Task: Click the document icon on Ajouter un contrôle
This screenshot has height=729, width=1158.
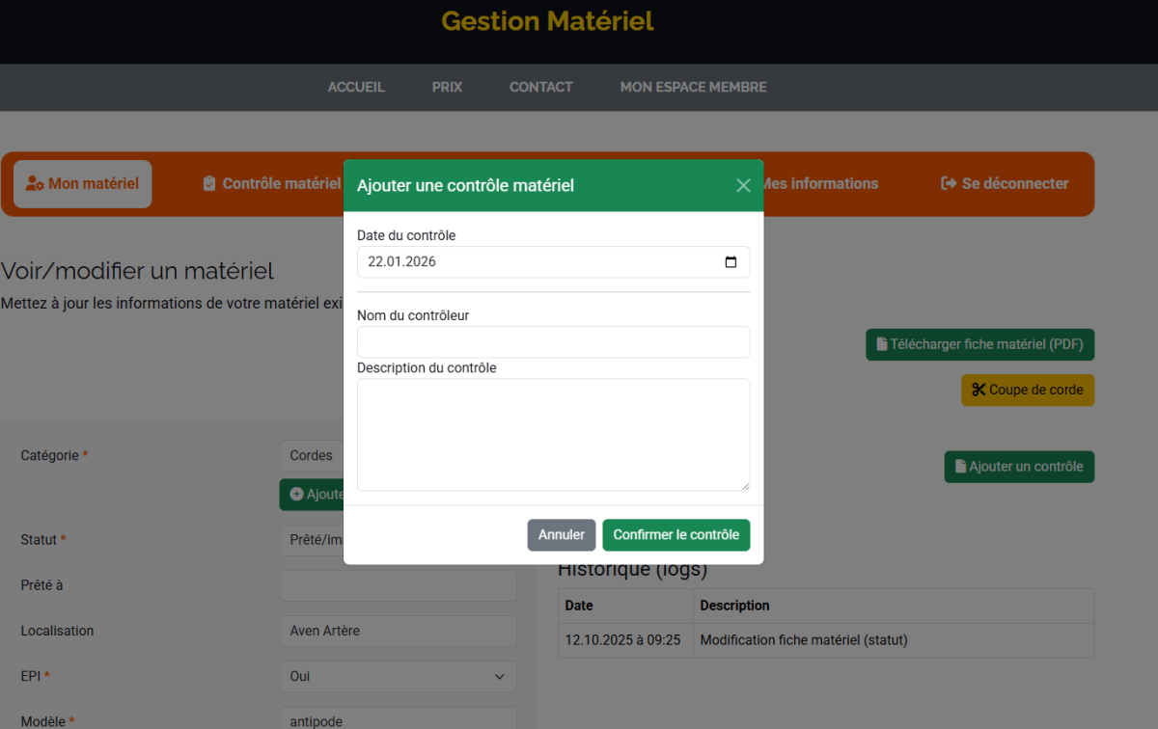Action: pyautogui.click(x=960, y=467)
